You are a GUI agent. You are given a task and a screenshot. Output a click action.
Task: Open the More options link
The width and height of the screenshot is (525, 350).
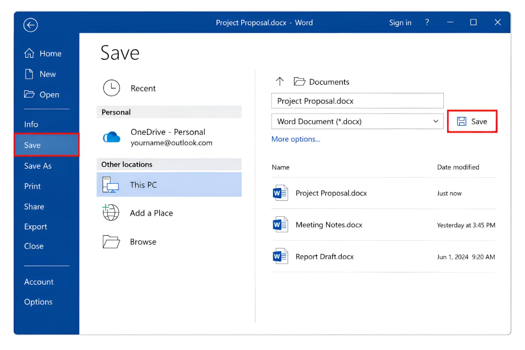click(296, 139)
